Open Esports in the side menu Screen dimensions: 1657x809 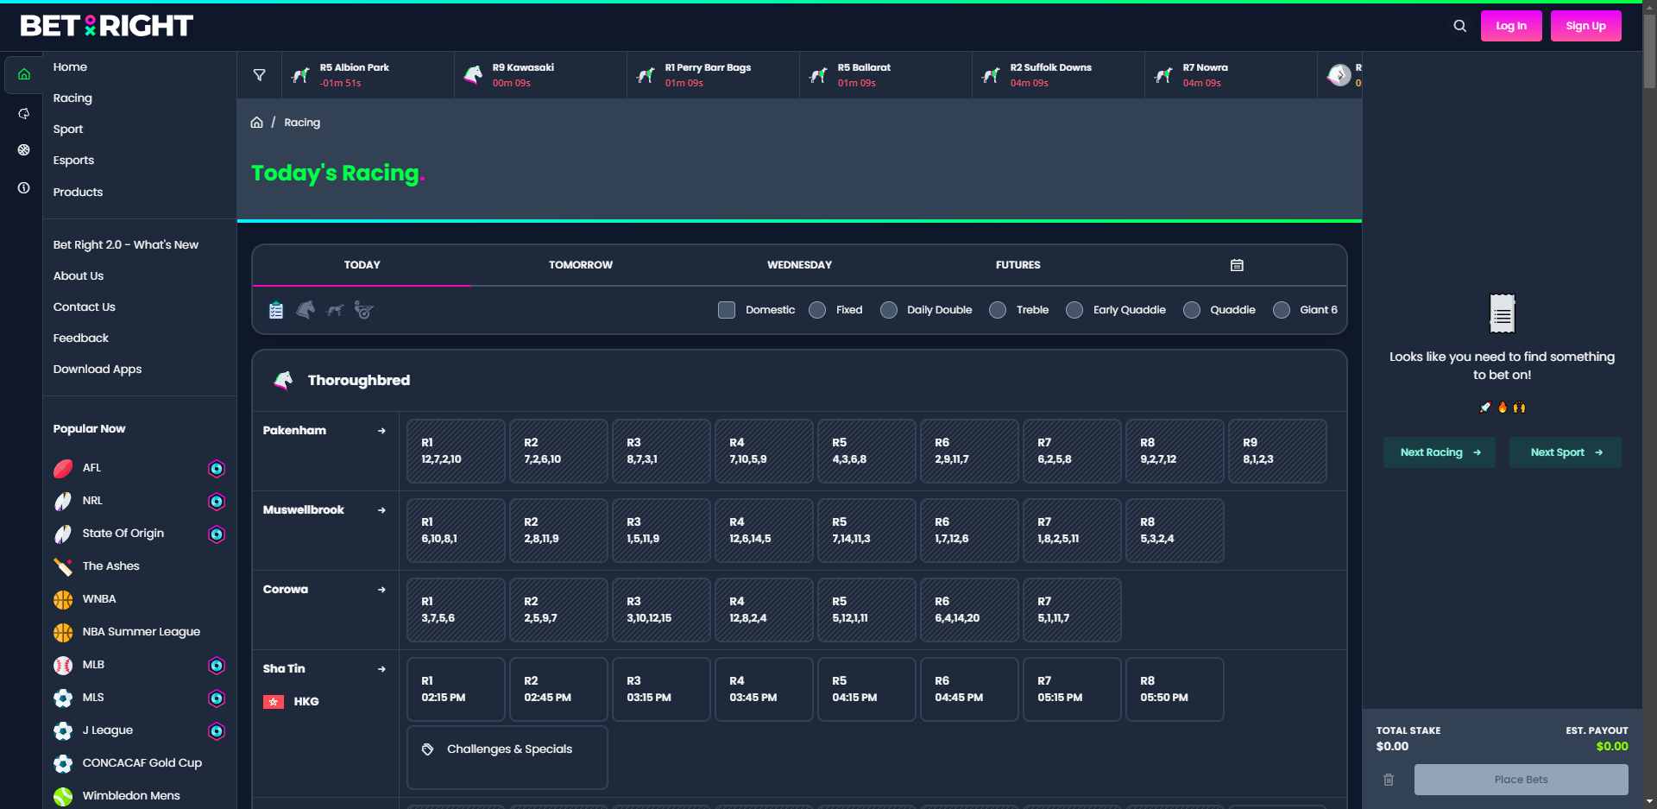click(73, 161)
